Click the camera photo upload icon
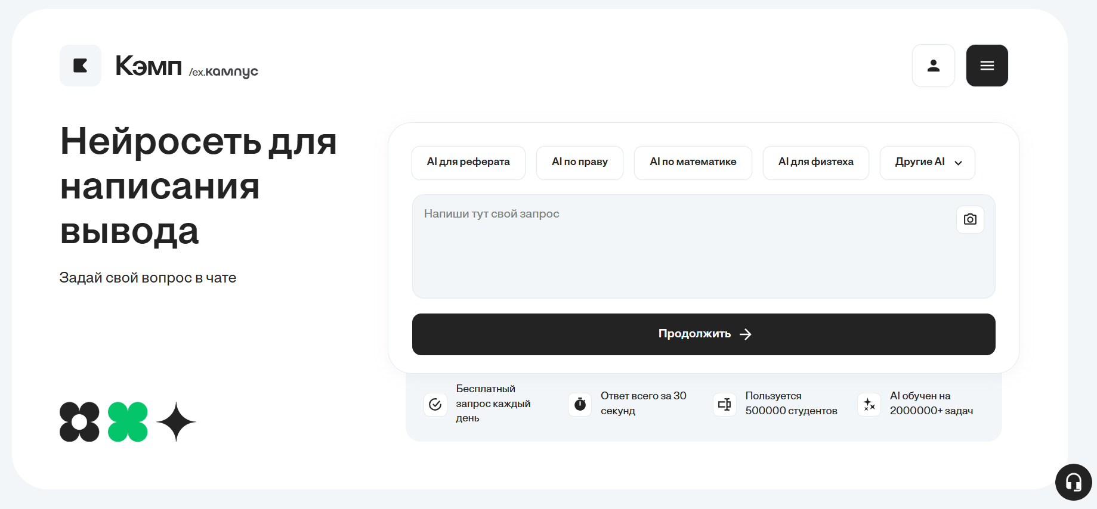The width and height of the screenshot is (1097, 509). coord(970,219)
